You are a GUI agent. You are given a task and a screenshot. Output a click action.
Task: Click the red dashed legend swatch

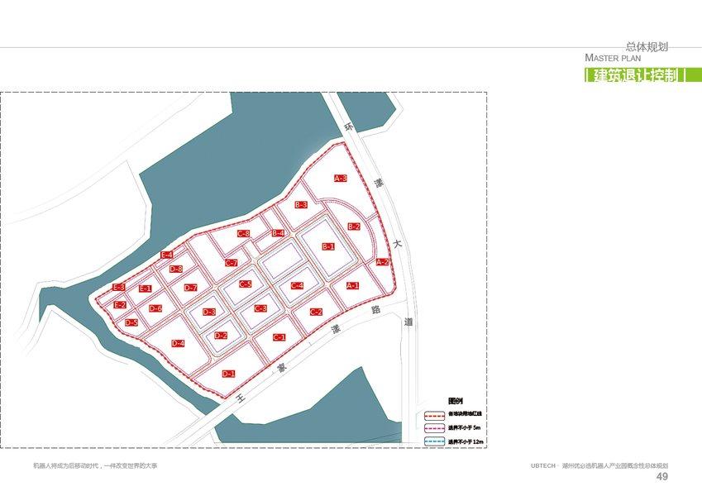(x=434, y=415)
